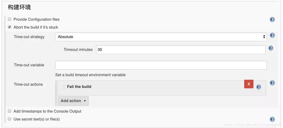Open the Time-out strategy dropdown

161,37
